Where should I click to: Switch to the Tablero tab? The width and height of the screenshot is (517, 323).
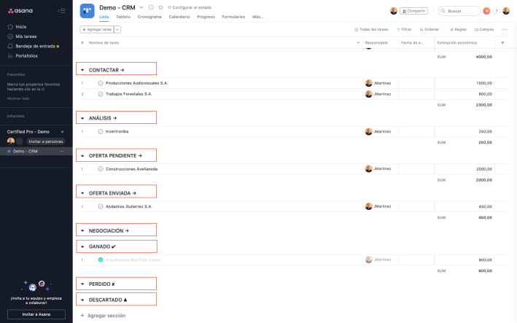point(123,16)
